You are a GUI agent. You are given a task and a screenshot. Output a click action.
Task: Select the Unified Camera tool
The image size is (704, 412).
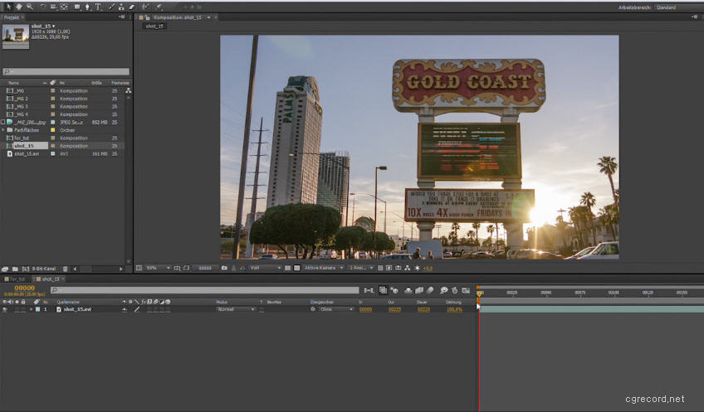pyautogui.click(x=53, y=7)
